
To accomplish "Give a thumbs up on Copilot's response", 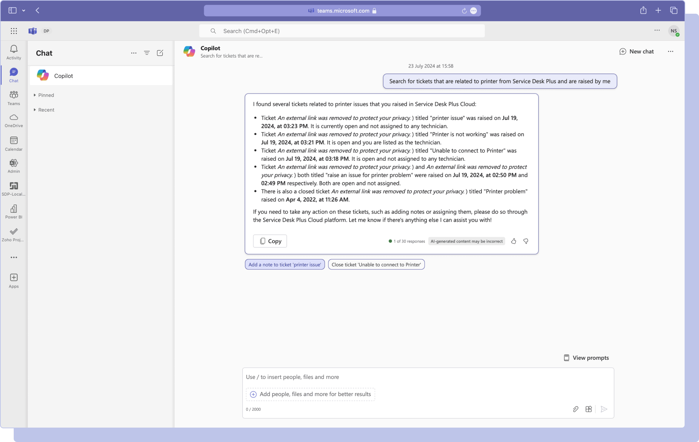I will (513, 241).
